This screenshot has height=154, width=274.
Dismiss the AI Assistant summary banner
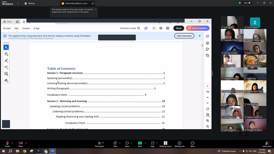200,36
